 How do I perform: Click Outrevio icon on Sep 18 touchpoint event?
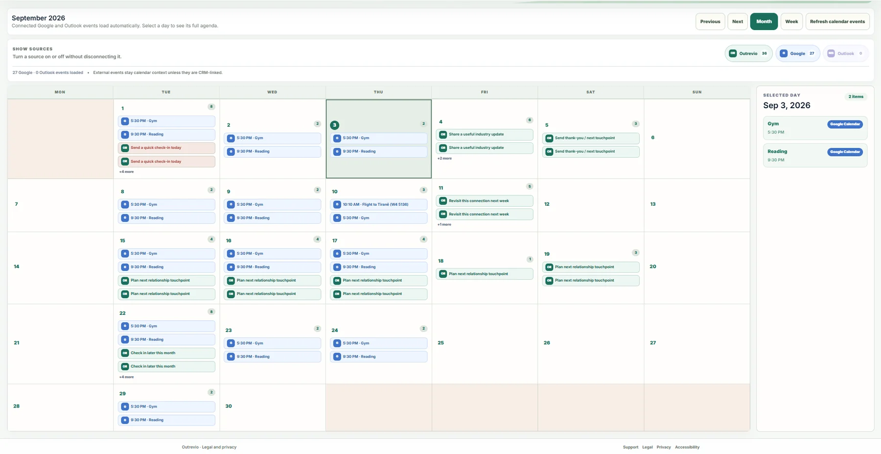click(443, 274)
